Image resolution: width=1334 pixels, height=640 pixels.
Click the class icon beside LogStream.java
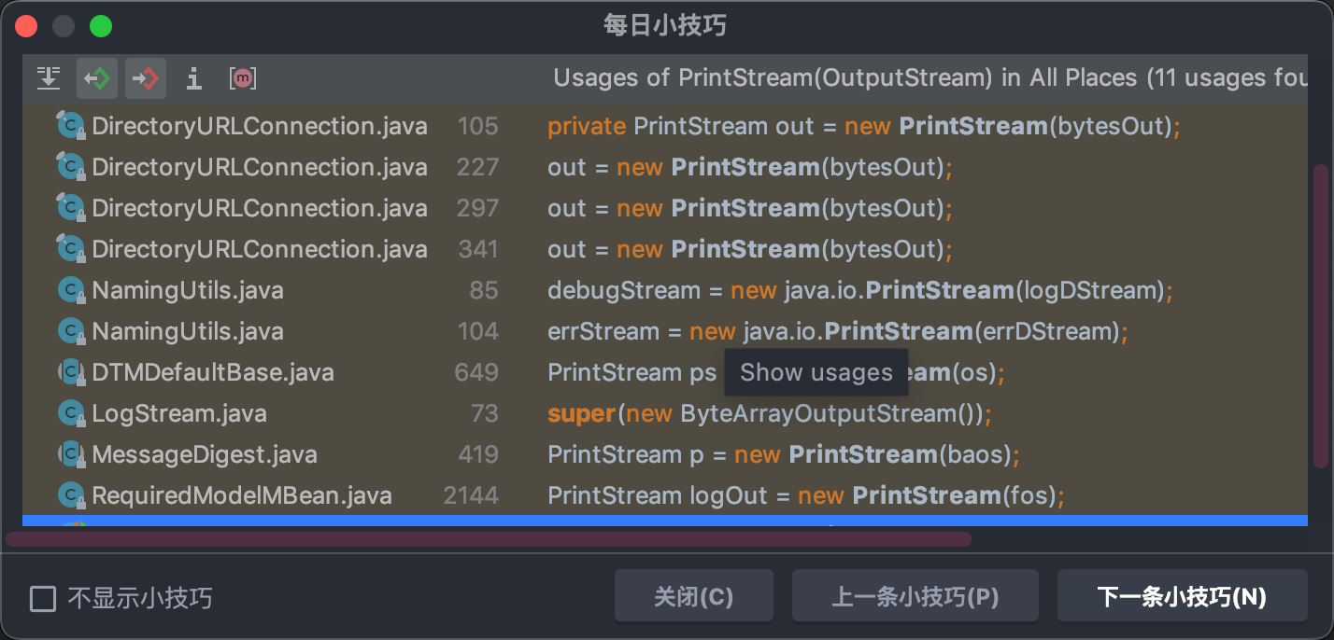(x=71, y=413)
